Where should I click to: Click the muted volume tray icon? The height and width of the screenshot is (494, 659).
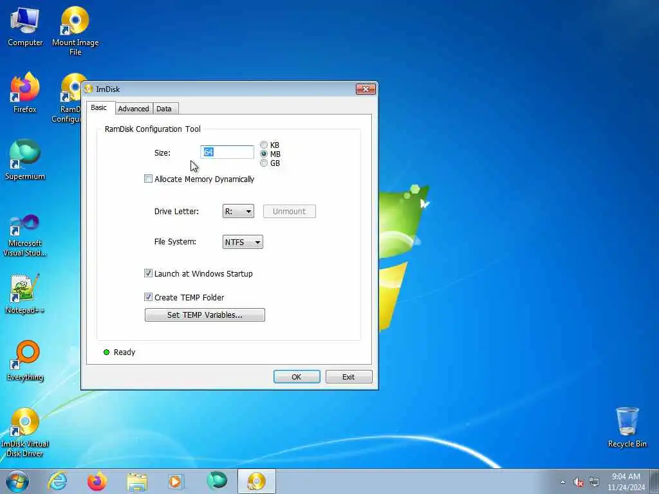pos(579,482)
